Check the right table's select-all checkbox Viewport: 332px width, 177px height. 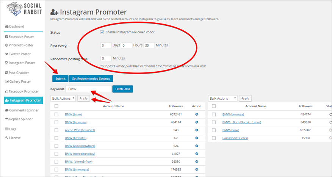tap(214, 106)
